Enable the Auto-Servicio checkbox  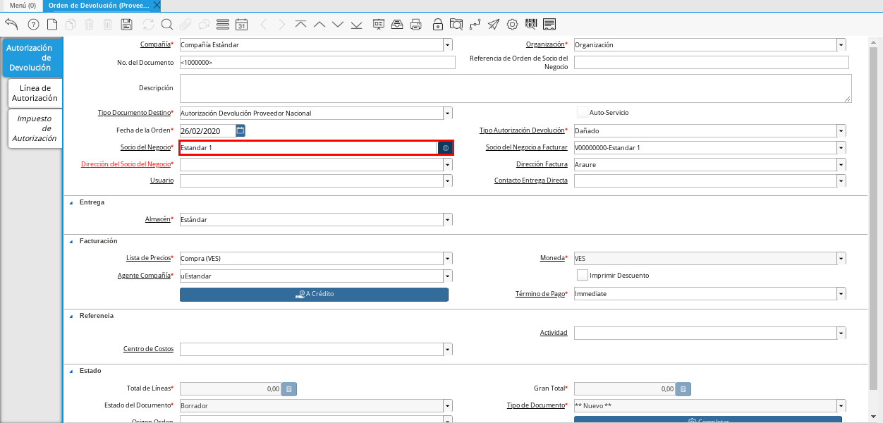(x=582, y=112)
